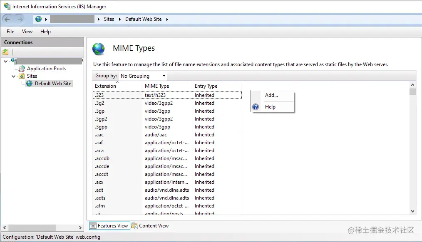
Task: Click the Features View icon
Action: (93, 226)
